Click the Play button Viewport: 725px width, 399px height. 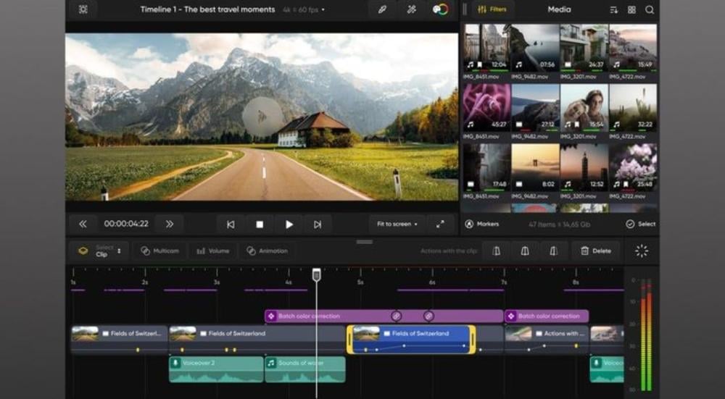click(x=289, y=224)
